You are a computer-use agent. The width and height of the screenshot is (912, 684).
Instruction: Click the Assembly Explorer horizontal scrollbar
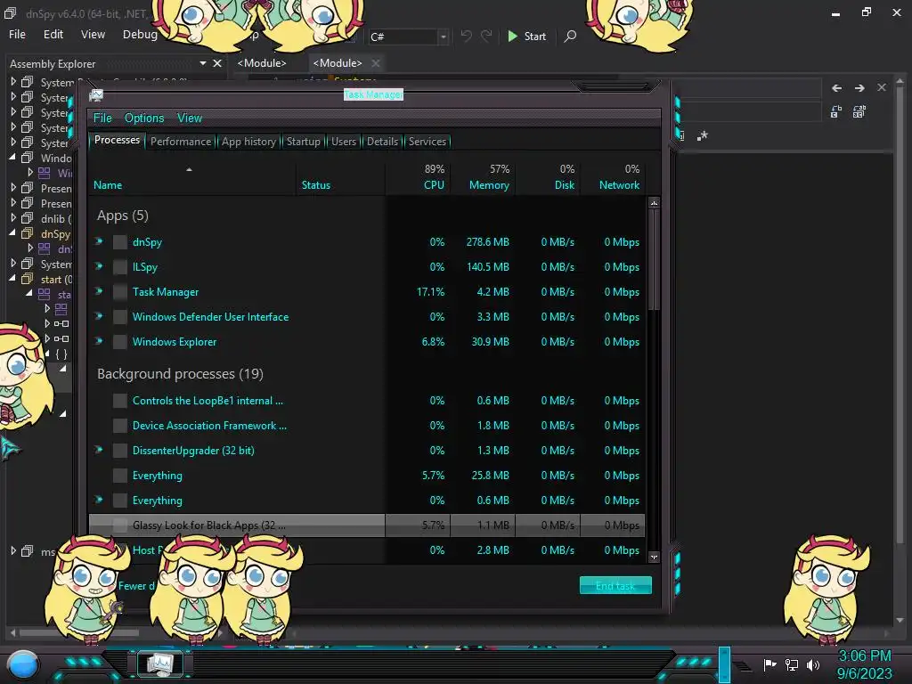(x=79, y=632)
